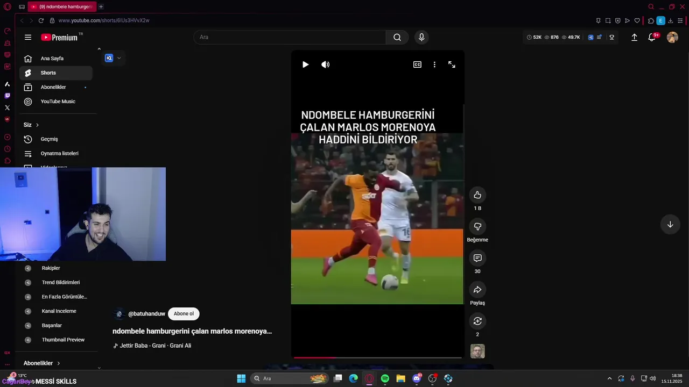Open browser downloads icon
Screen dimensions: 689x387
[670, 20]
